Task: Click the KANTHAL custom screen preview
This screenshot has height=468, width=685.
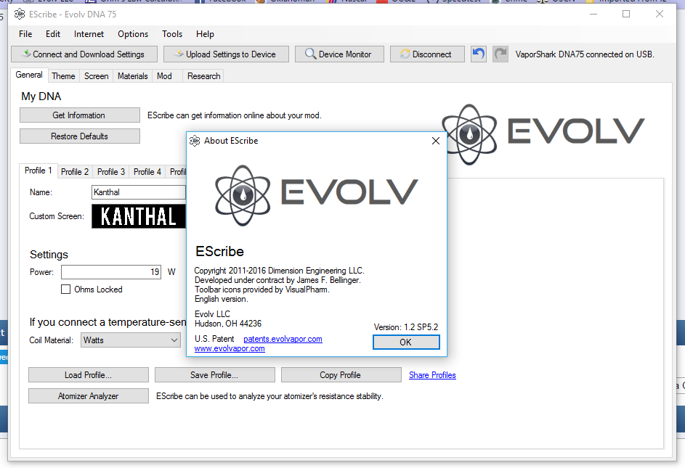Action: (x=139, y=216)
